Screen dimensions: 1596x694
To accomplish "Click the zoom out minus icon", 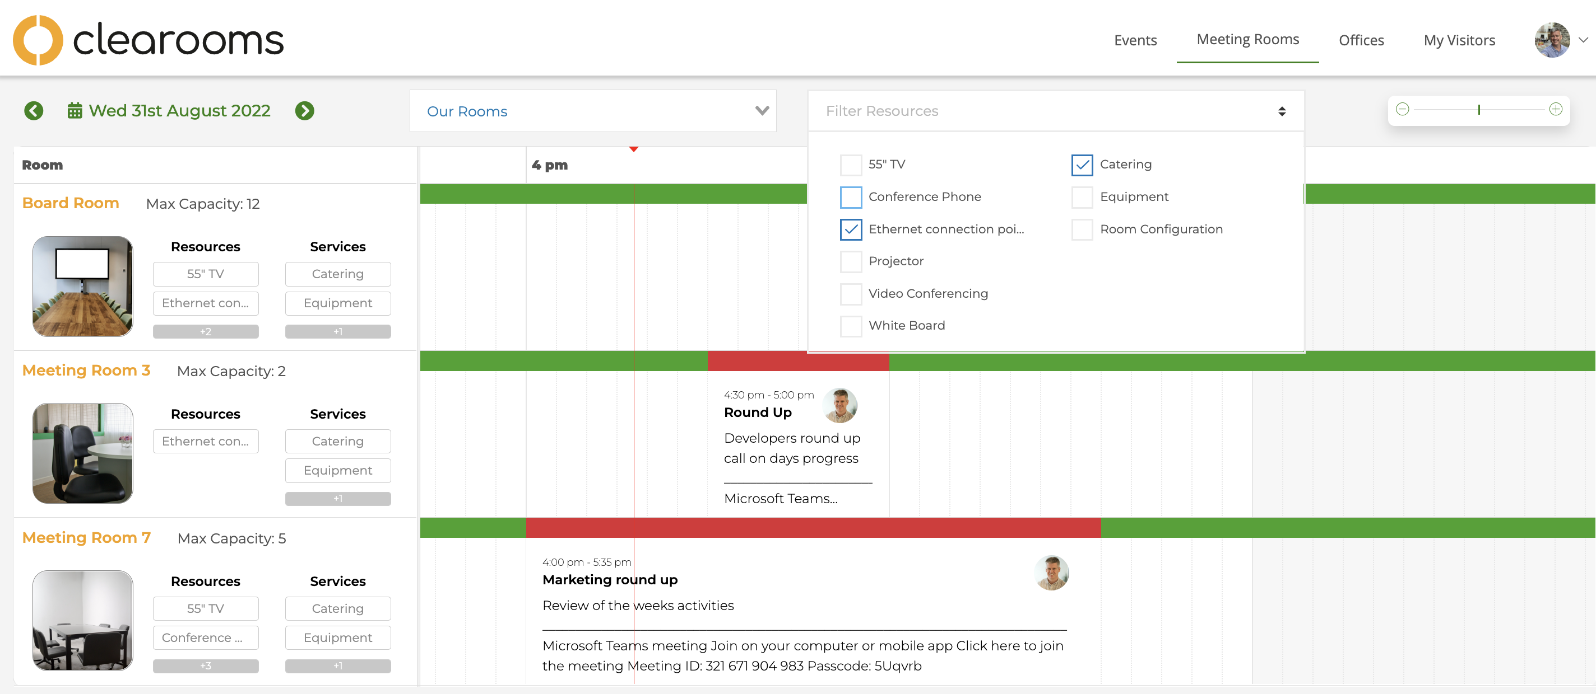I will click(1402, 110).
